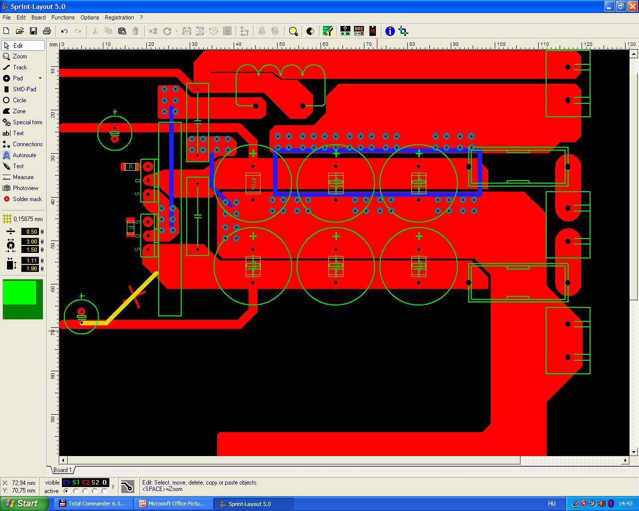This screenshot has height=511, width=639.
Task: Select the Test tool
Action: 23,166
